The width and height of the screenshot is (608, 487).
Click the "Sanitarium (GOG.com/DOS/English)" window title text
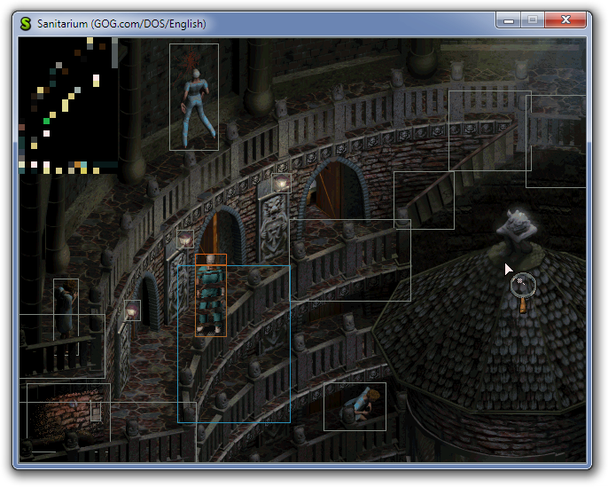121,24
